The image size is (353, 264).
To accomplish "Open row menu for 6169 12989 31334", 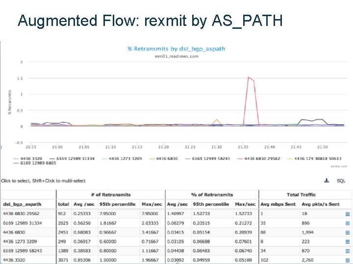I will [348, 223].
